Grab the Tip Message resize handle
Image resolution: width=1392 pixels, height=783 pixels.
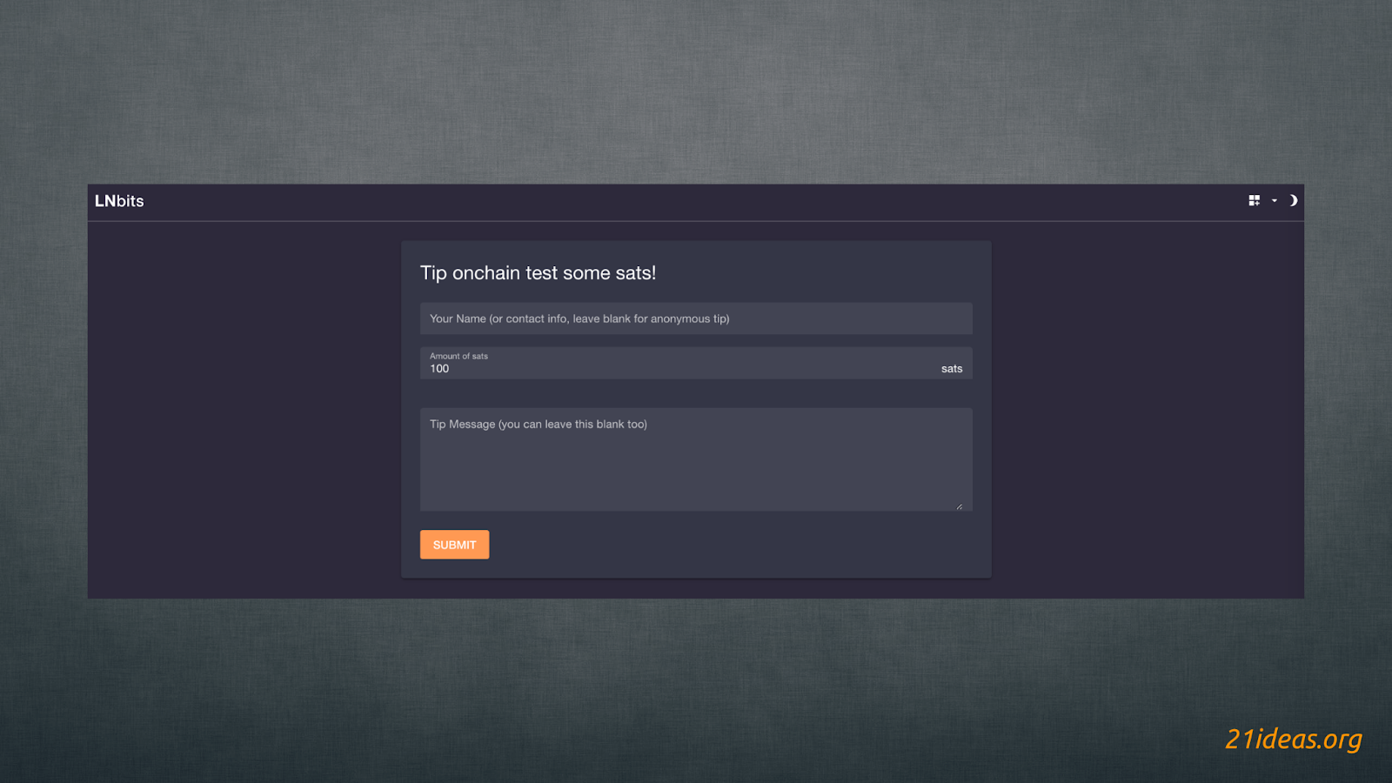coord(960,506)
